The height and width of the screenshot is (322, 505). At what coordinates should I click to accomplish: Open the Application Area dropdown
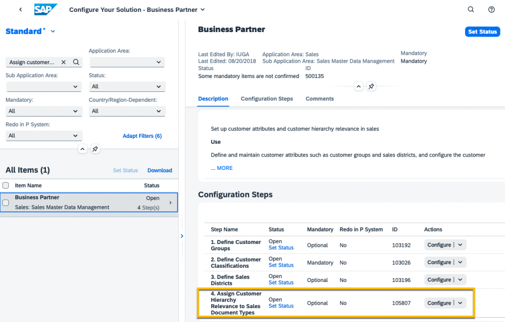[x=127, y=62]
